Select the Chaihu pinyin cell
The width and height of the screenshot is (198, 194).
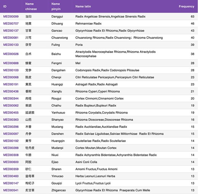[56, 106]
